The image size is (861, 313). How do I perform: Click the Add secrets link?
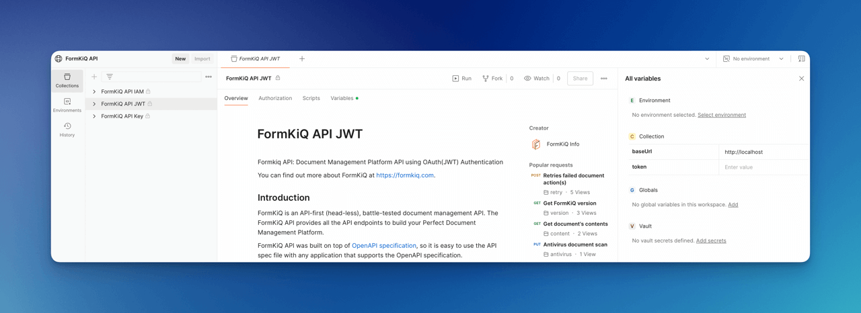[711, 240]
